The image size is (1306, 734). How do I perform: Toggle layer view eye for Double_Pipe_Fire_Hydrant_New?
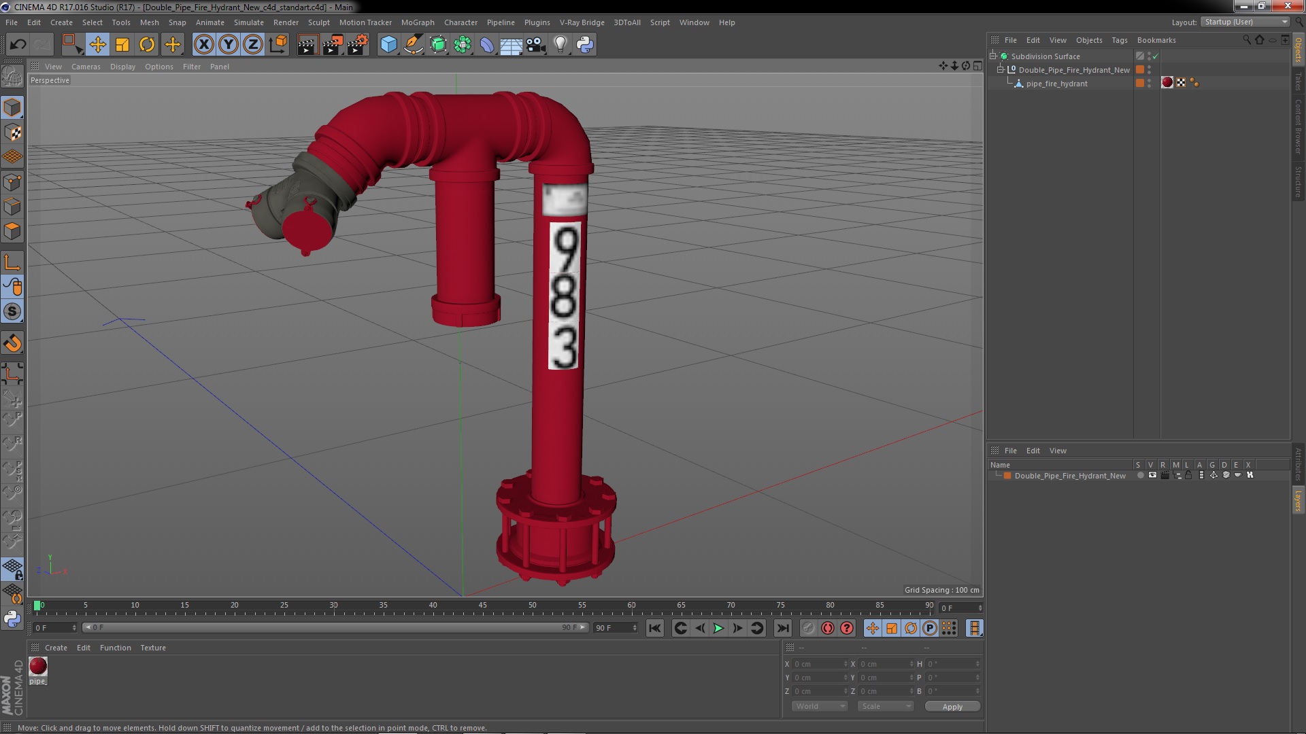pos(1152,476)
